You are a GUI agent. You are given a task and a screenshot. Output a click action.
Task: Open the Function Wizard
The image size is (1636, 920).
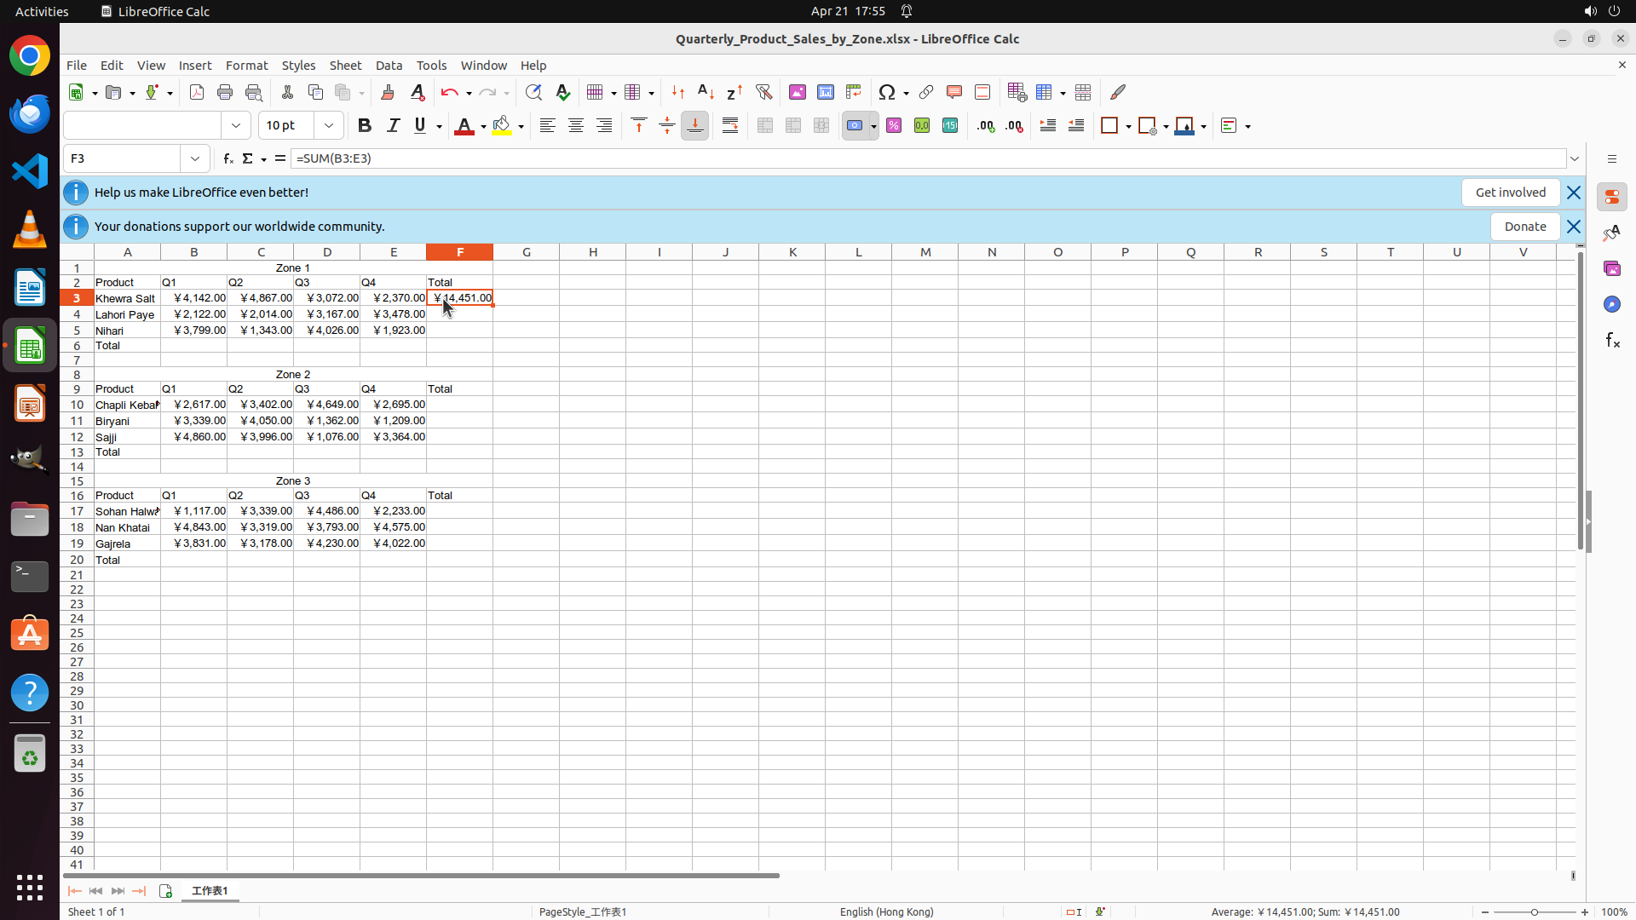(228, 158)
